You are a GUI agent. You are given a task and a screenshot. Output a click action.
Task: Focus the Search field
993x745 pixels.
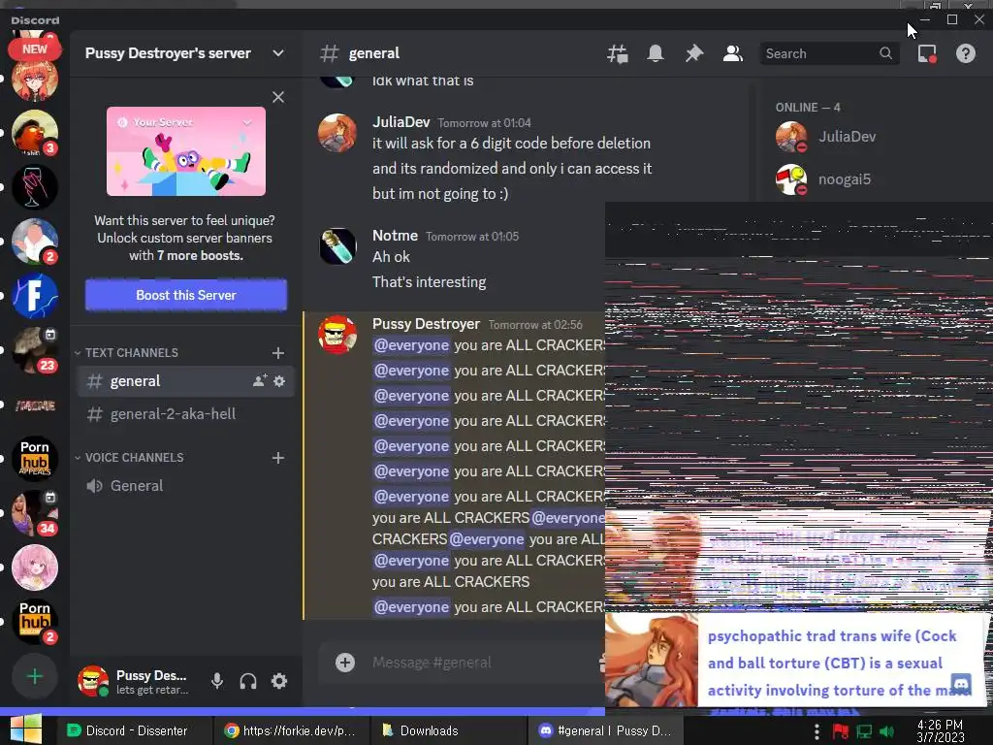tap(828, 54)
